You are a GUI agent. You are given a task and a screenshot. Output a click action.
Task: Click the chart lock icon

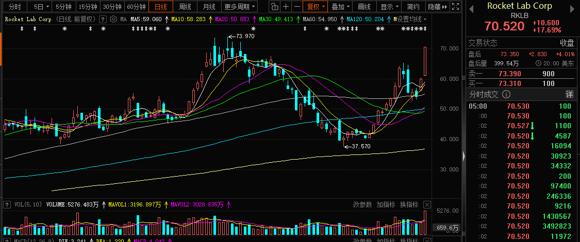pyautogui.click(x=274, y=7)
